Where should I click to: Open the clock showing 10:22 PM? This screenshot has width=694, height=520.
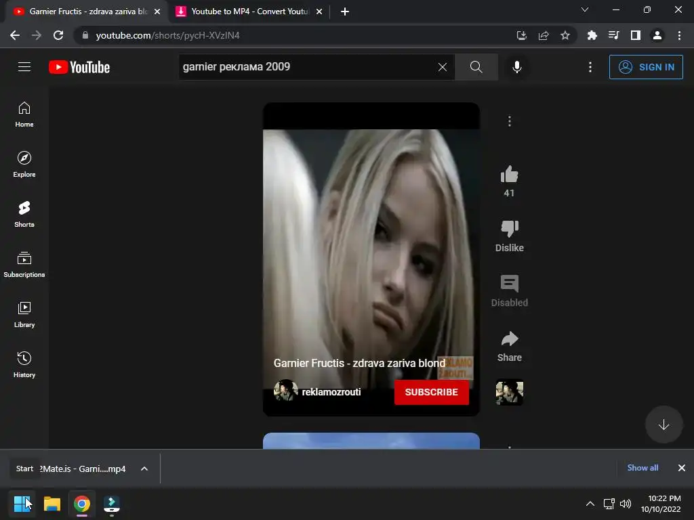pyautogui.click(x=661, y=504)
